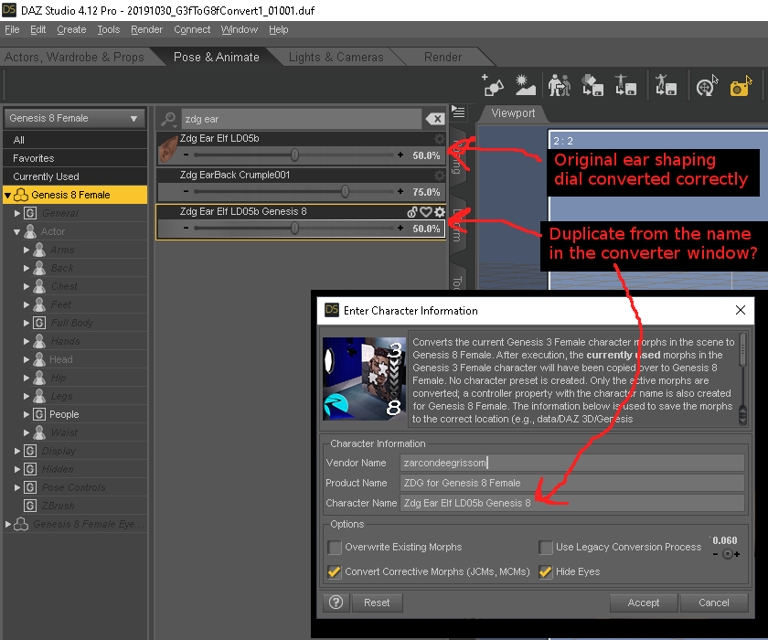Open the Render menu

146,29
